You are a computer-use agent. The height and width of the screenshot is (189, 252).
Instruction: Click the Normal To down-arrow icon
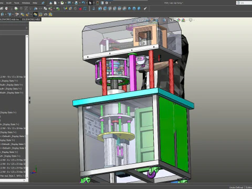point(93,8)
